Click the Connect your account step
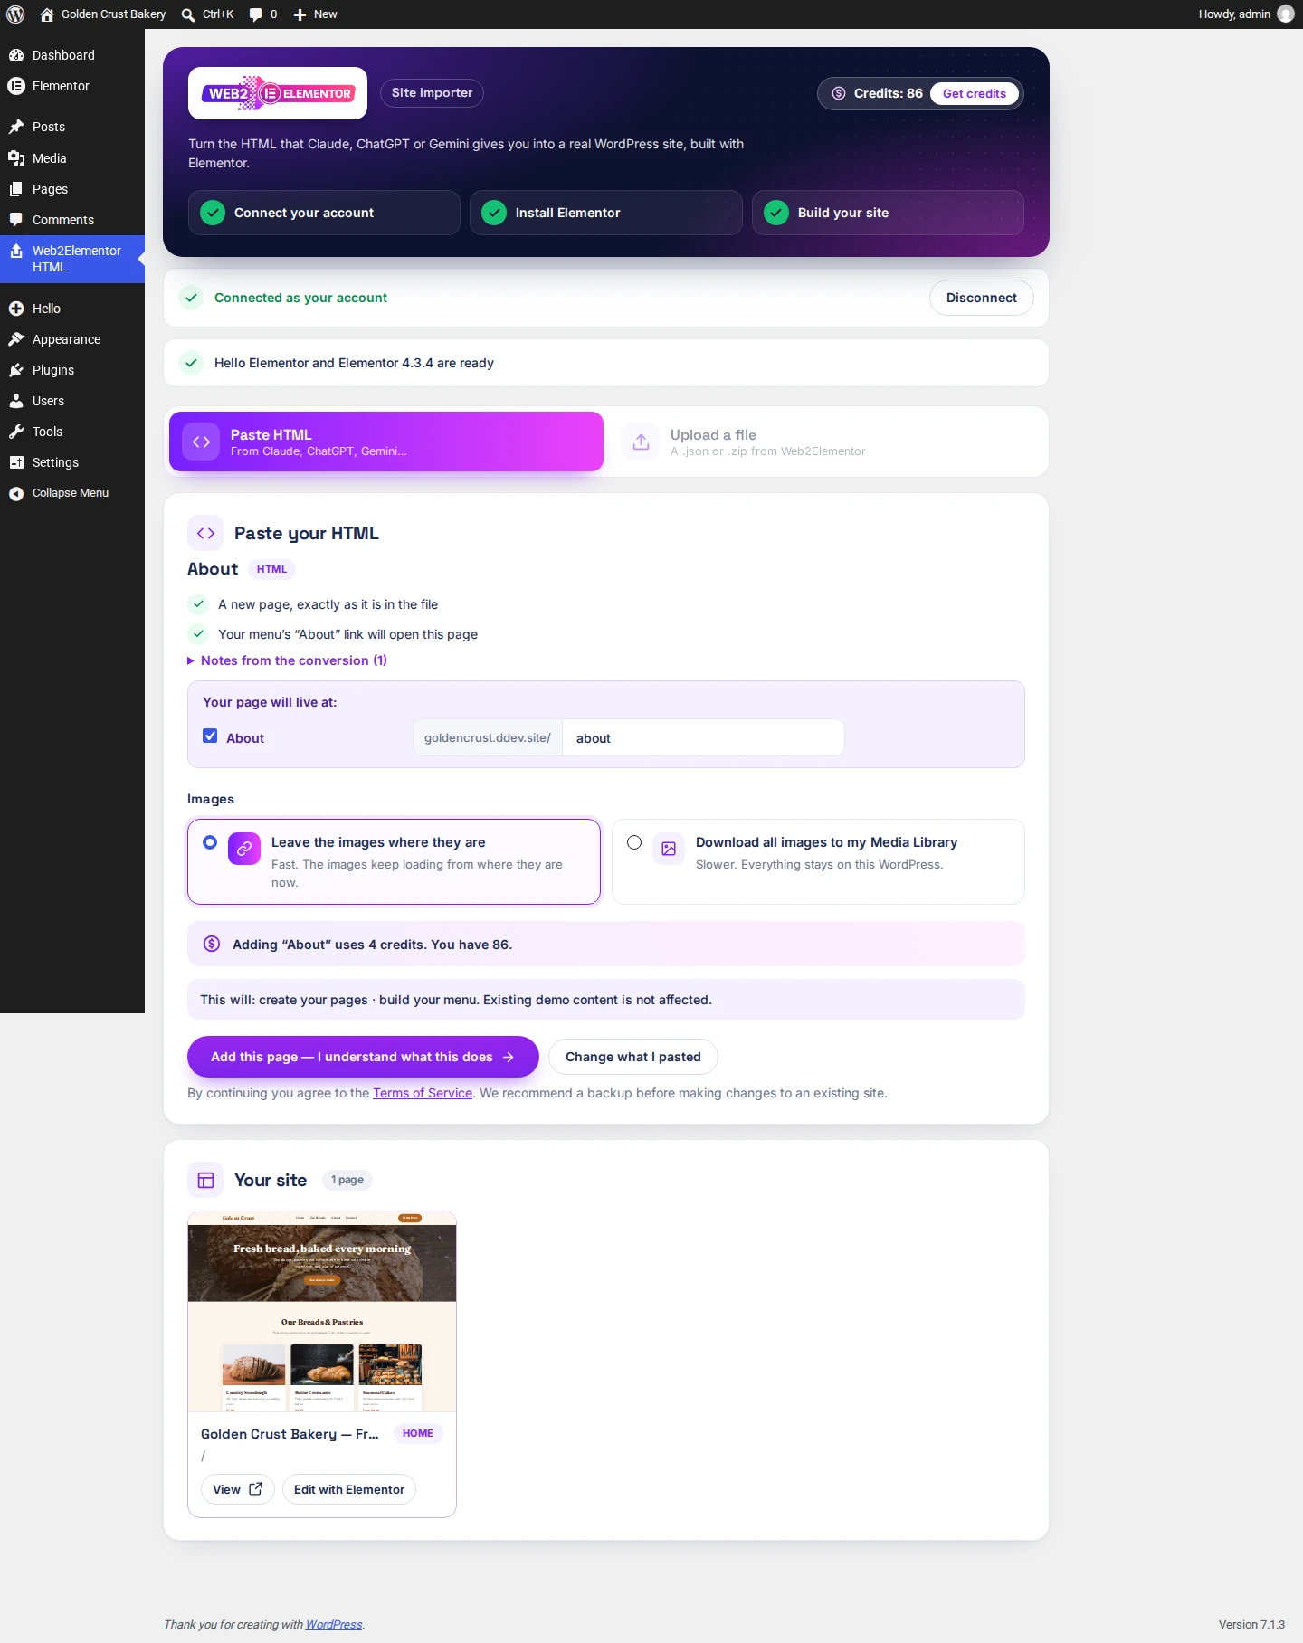The width and height of the screenshot is (1303, 1643). pyautogui.click(x=324, y=213)
